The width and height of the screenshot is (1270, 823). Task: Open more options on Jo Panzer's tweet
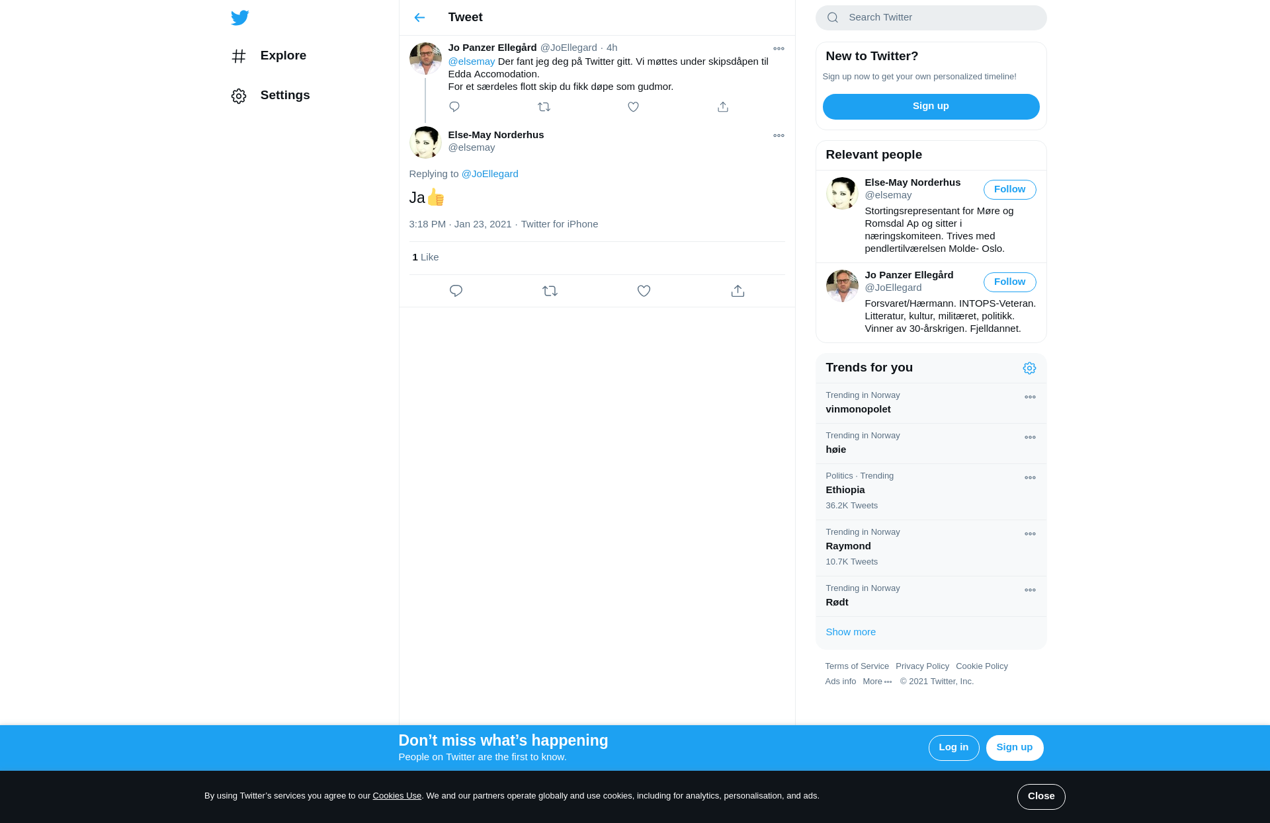[x=779, y=48]
